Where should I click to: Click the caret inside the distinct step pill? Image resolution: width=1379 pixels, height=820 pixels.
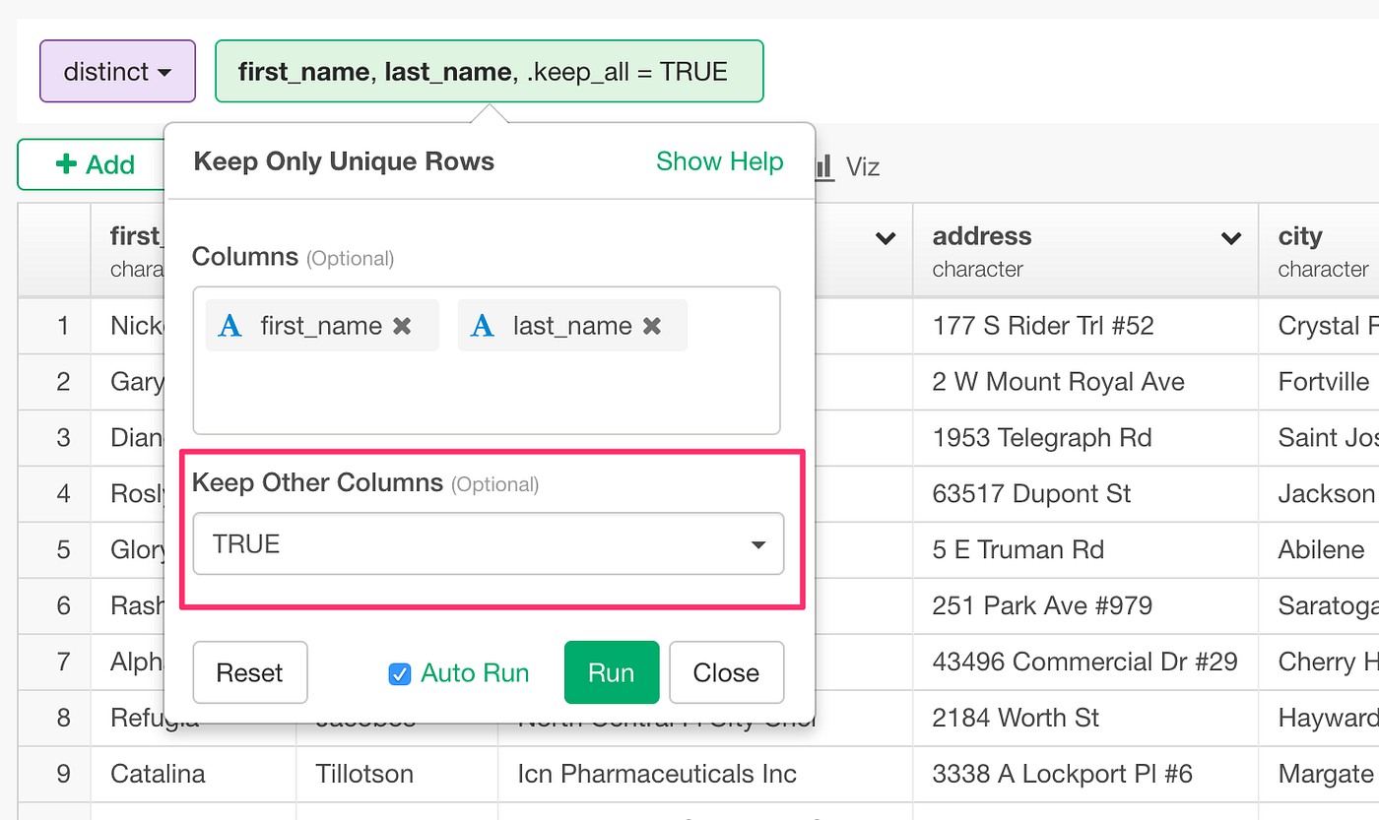[x=167, y=71]
